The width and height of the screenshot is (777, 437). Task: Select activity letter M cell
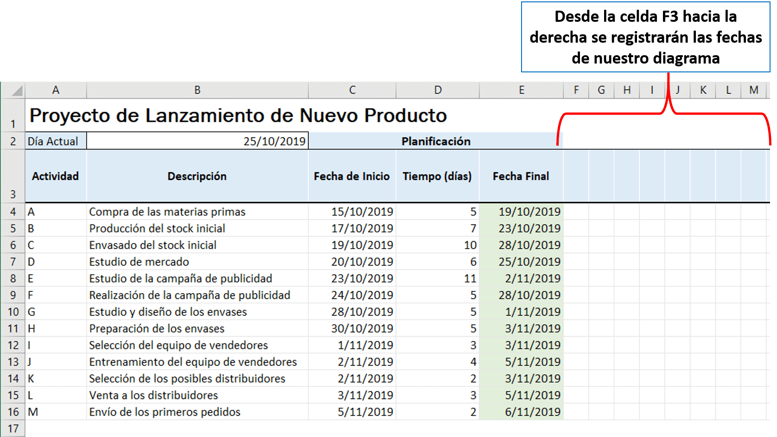tap(56, 412)
